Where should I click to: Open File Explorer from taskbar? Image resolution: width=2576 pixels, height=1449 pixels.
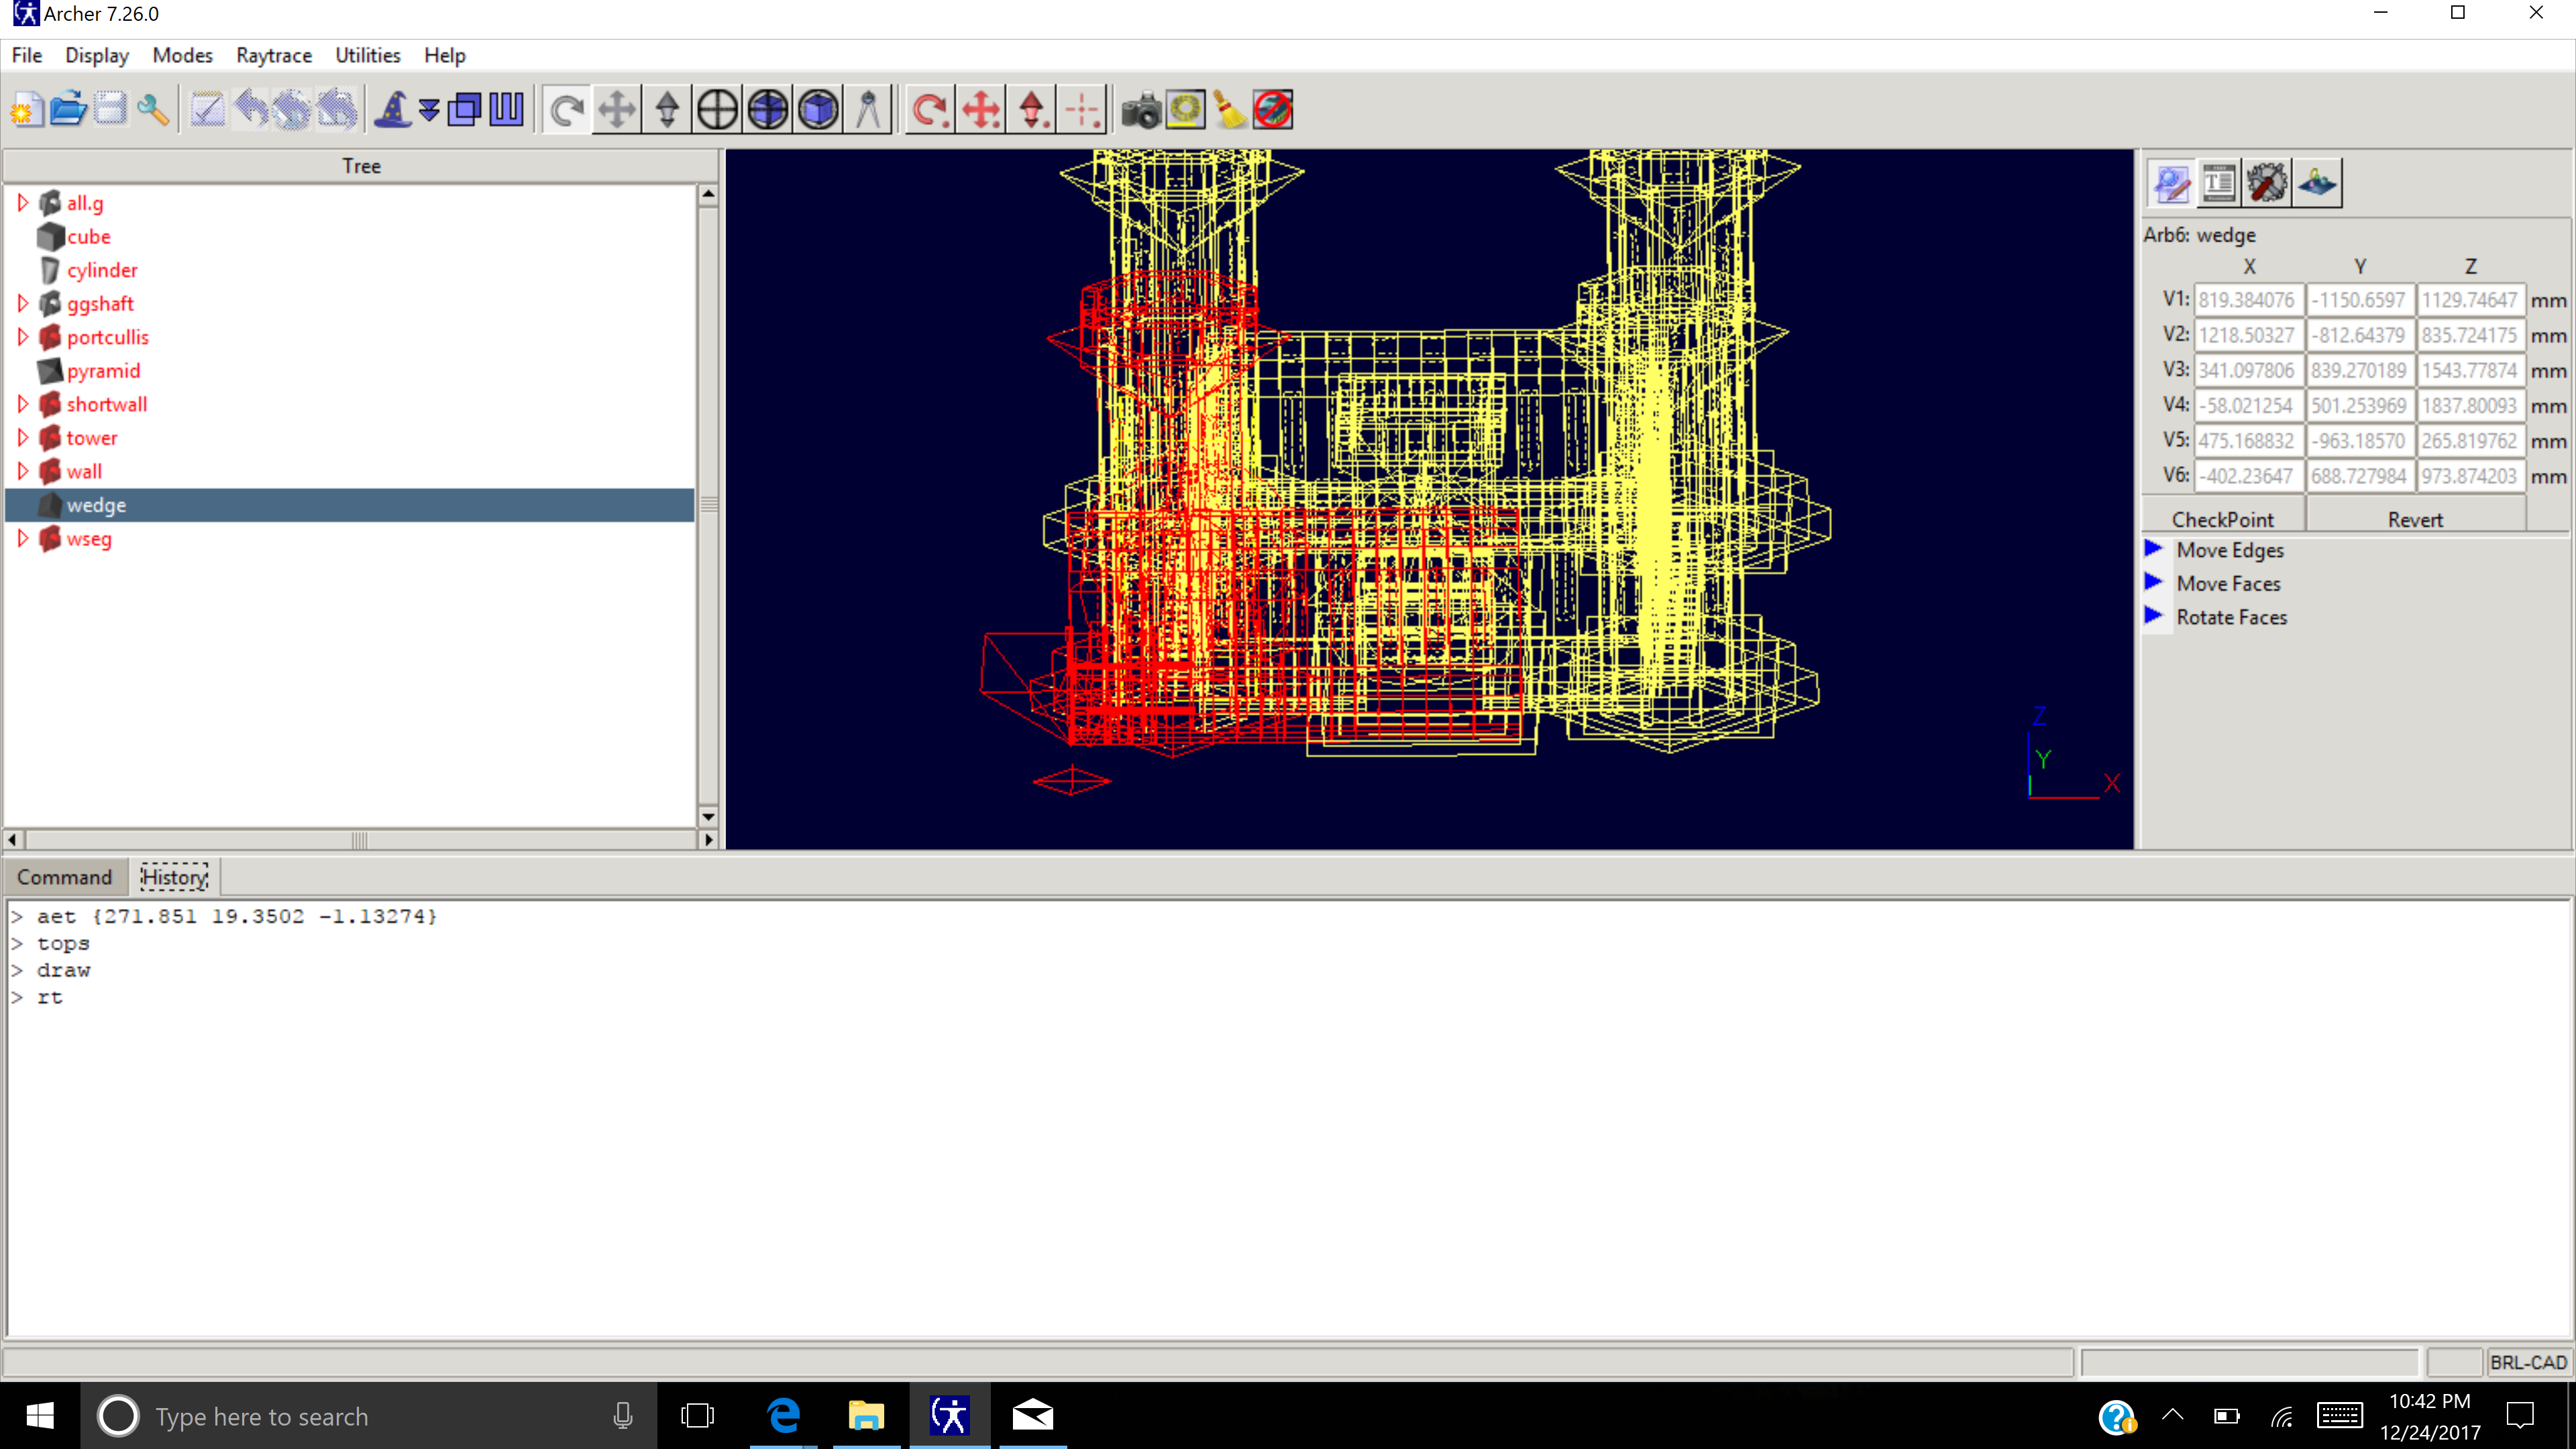pyautogui.click(x=866, y=1416)
